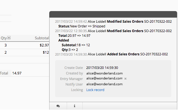Image resolution: width=178 pixels, height=111 pixels.
Task: Click the dark header bar of the info panel
Action: [113, 14]
